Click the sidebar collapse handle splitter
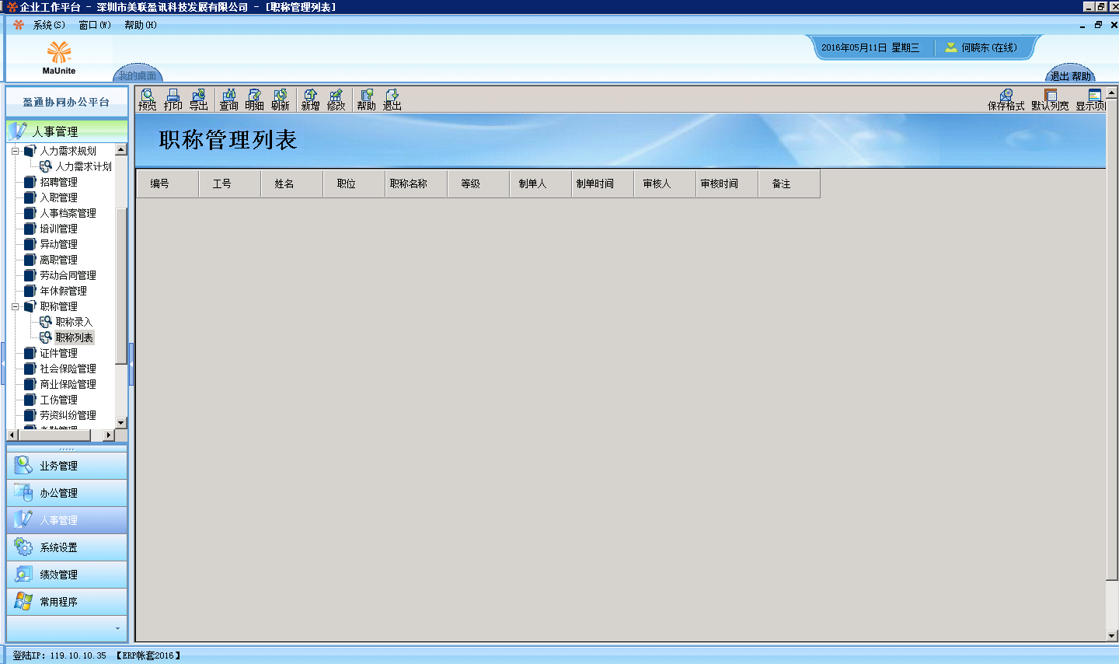The width and height of the screenshot is (1119, 664). point(131,364)
